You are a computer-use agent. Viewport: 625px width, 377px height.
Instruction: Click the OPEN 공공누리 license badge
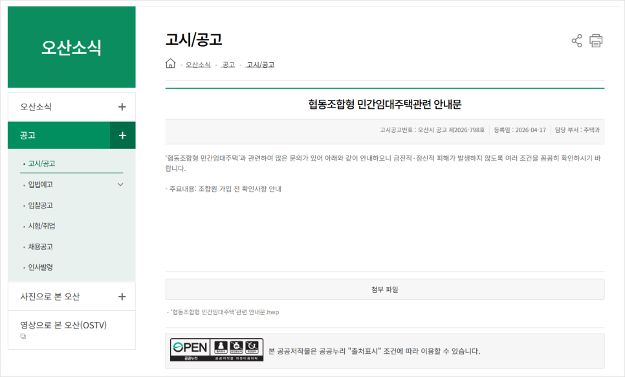(x=217, y=350)
